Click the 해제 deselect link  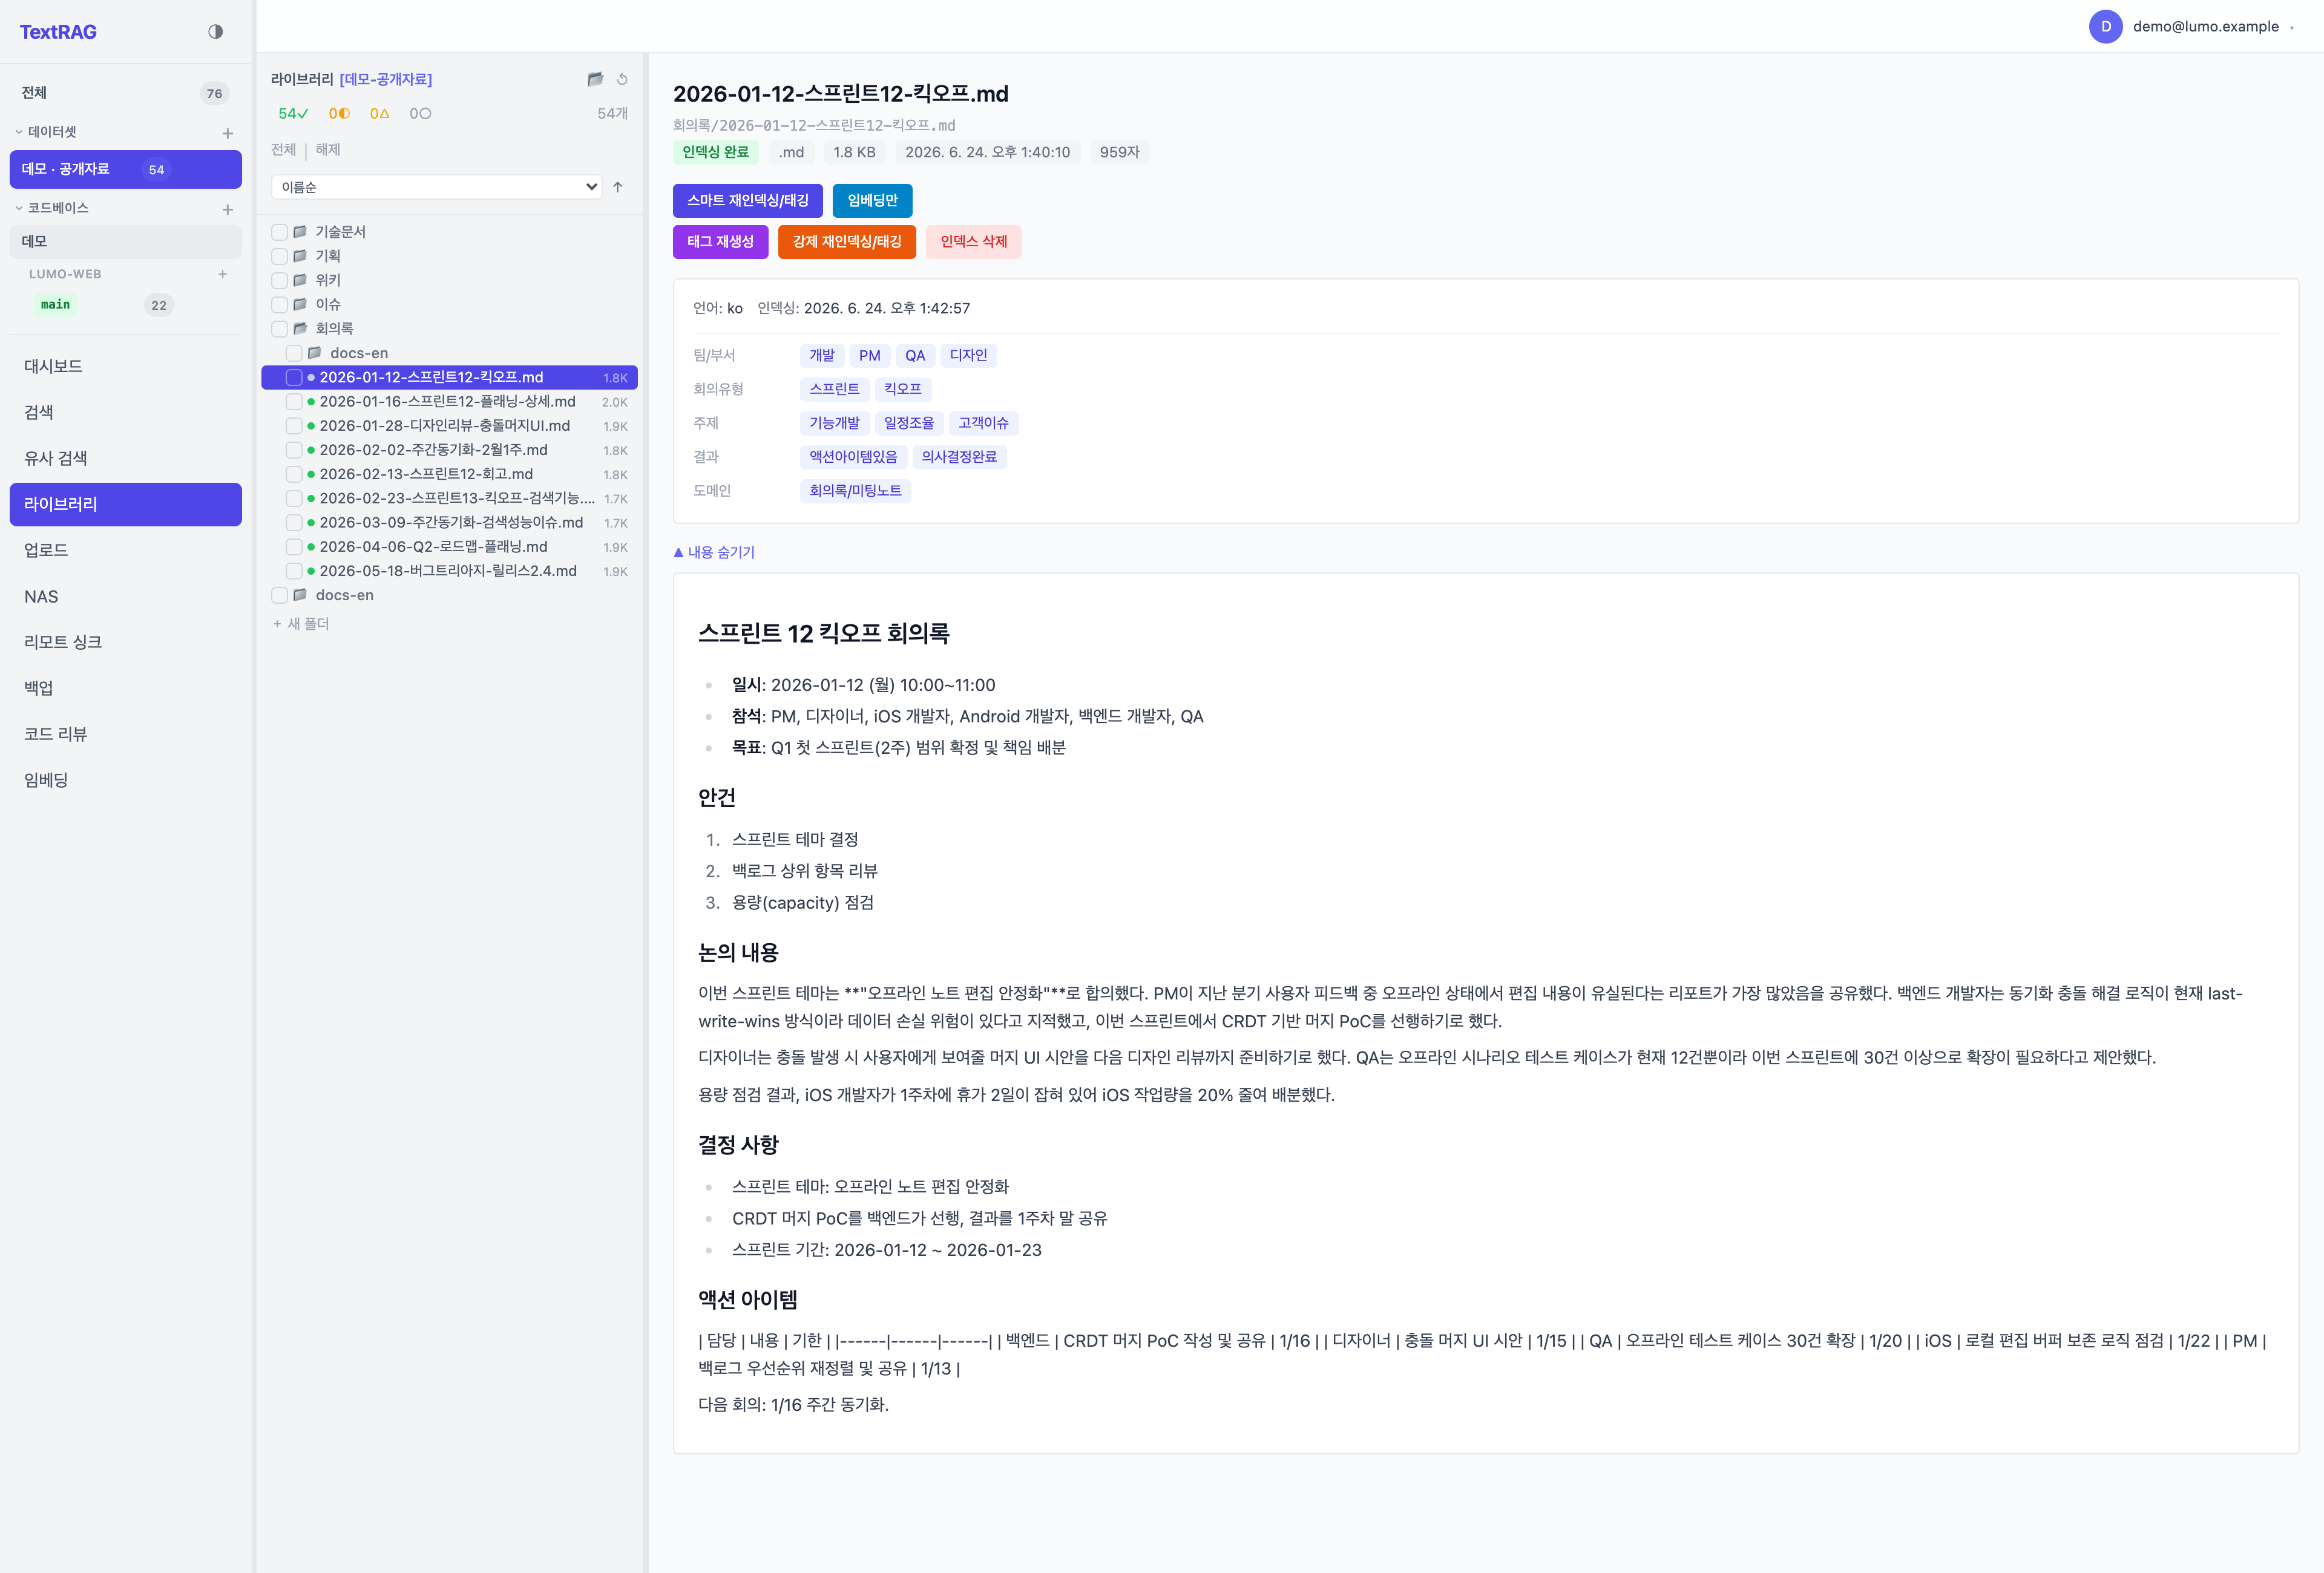click(x=328, y=150)
